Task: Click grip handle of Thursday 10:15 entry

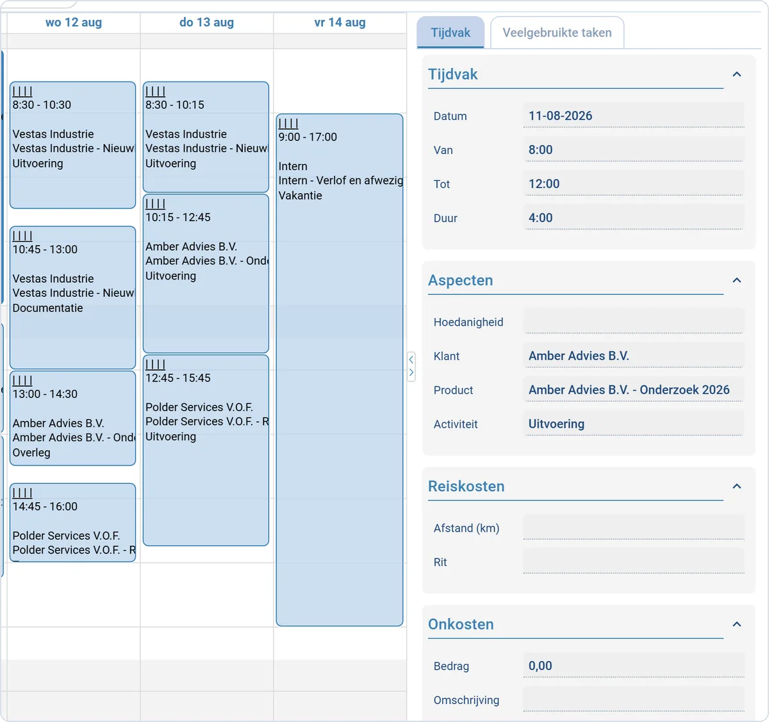Action: point(155,204)
